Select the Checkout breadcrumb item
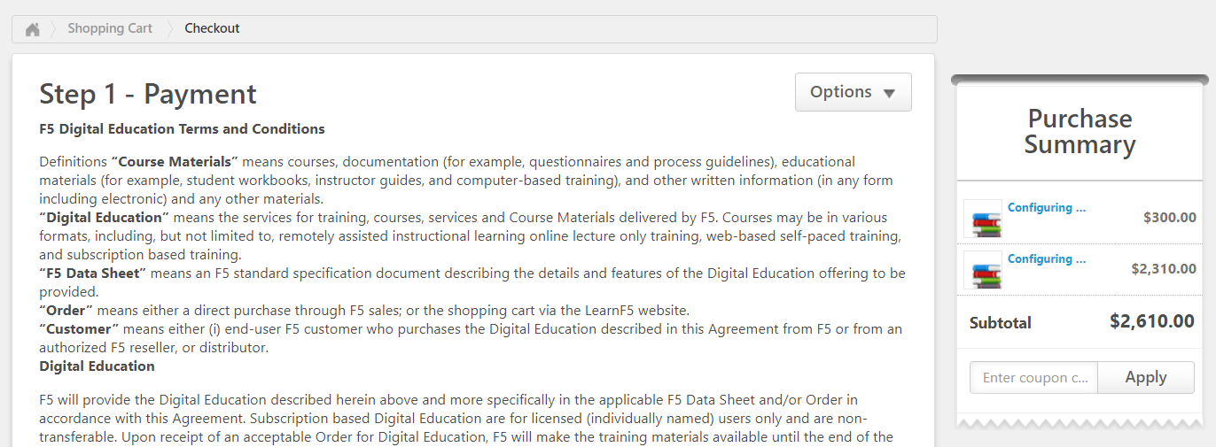Viewport: 1216px width, 447px height. (x=212, y=28)
